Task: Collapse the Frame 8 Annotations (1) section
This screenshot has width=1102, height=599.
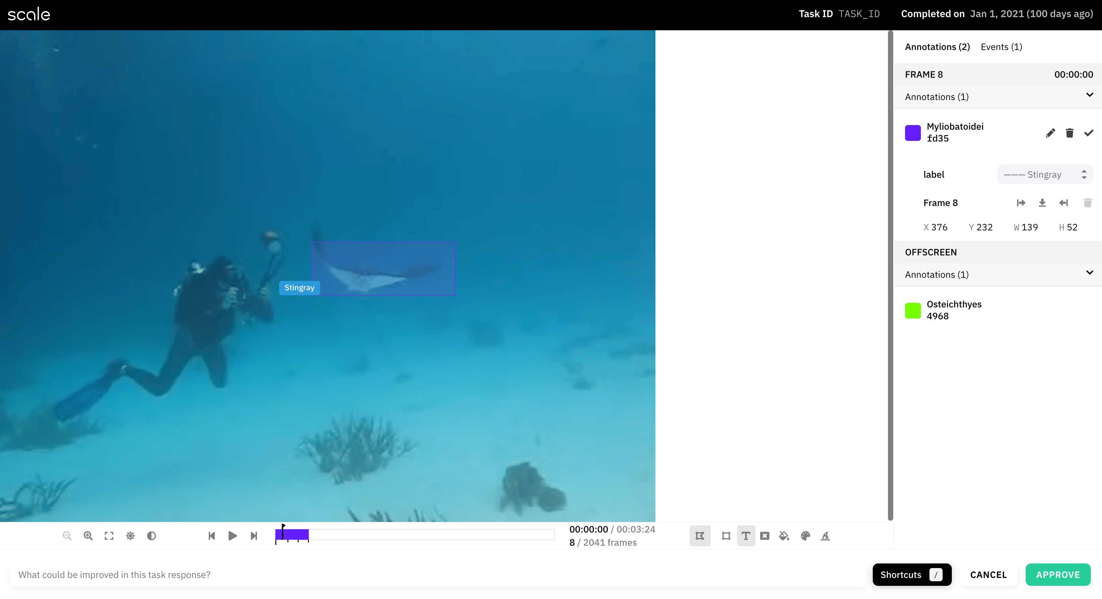Action: pos(1089,95)
